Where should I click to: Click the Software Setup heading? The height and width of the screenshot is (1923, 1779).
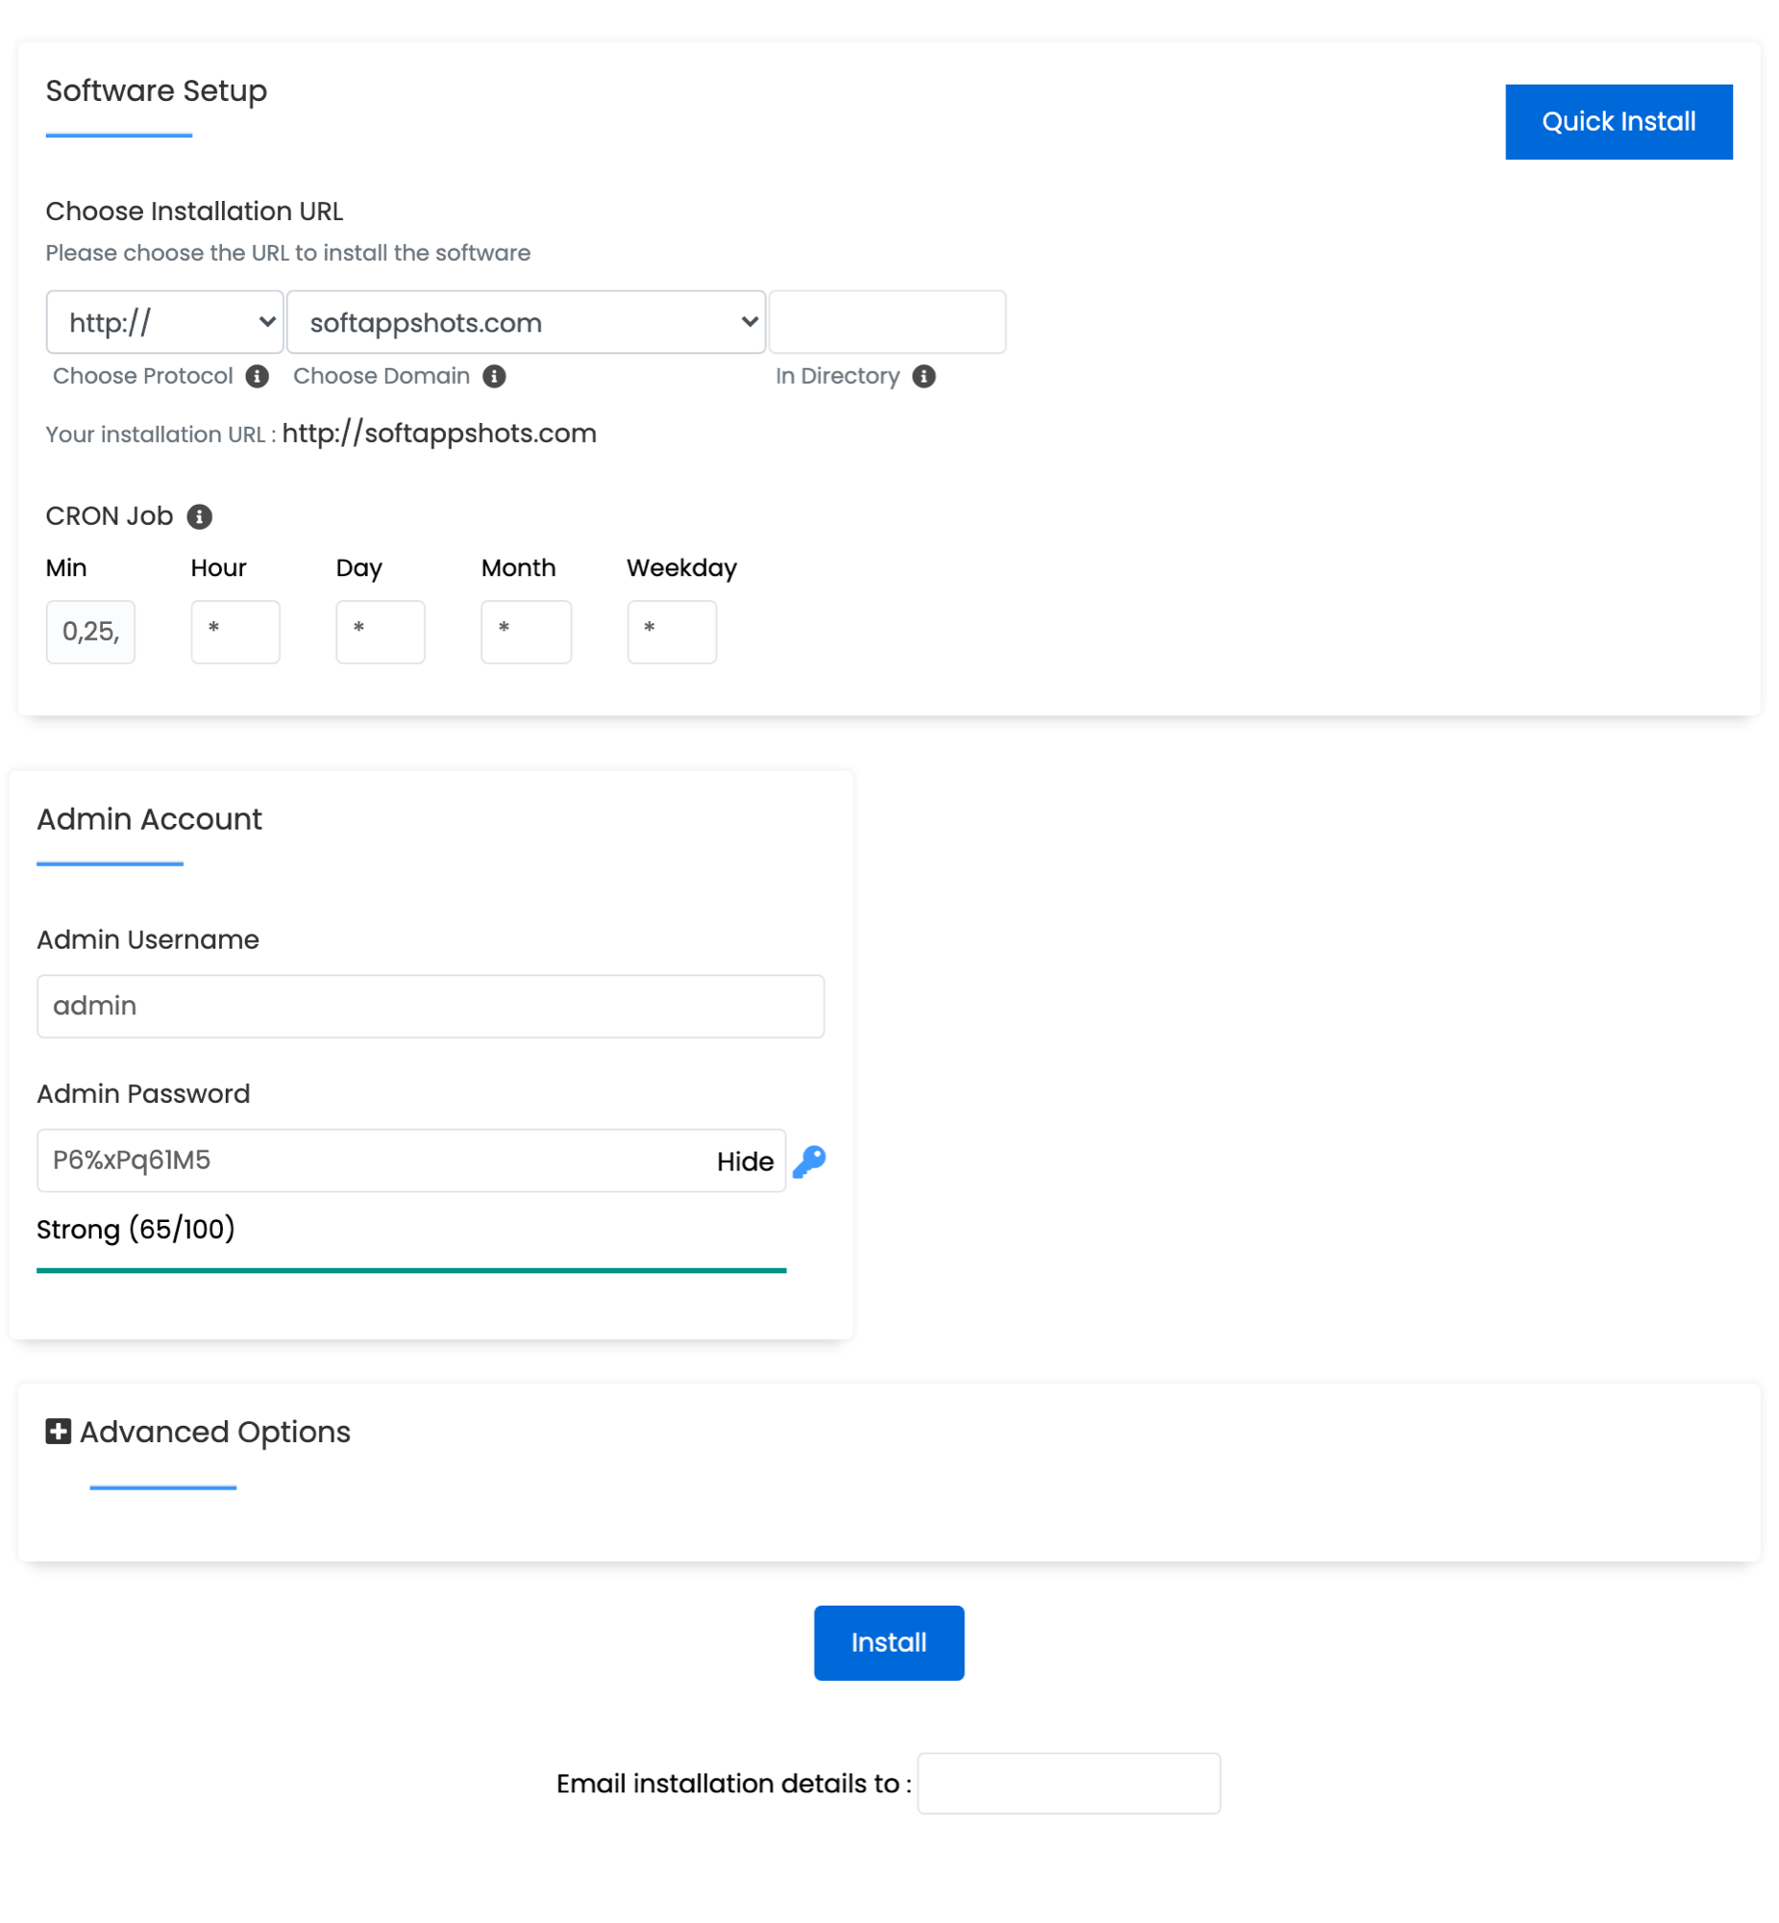(x=156, y=91)
